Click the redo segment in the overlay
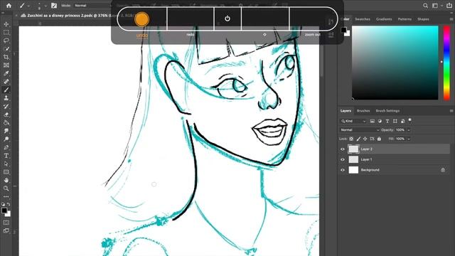The height and width of the screenshot is (256, 455). 191,18
